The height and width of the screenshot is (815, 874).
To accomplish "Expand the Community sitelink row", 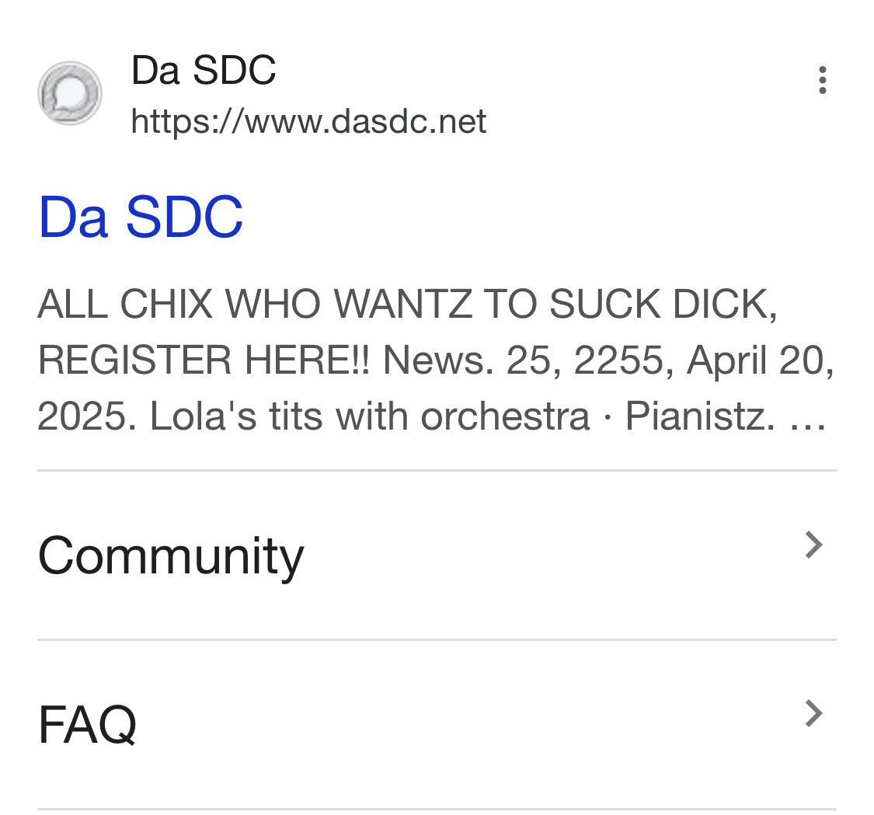I will 437,556.
